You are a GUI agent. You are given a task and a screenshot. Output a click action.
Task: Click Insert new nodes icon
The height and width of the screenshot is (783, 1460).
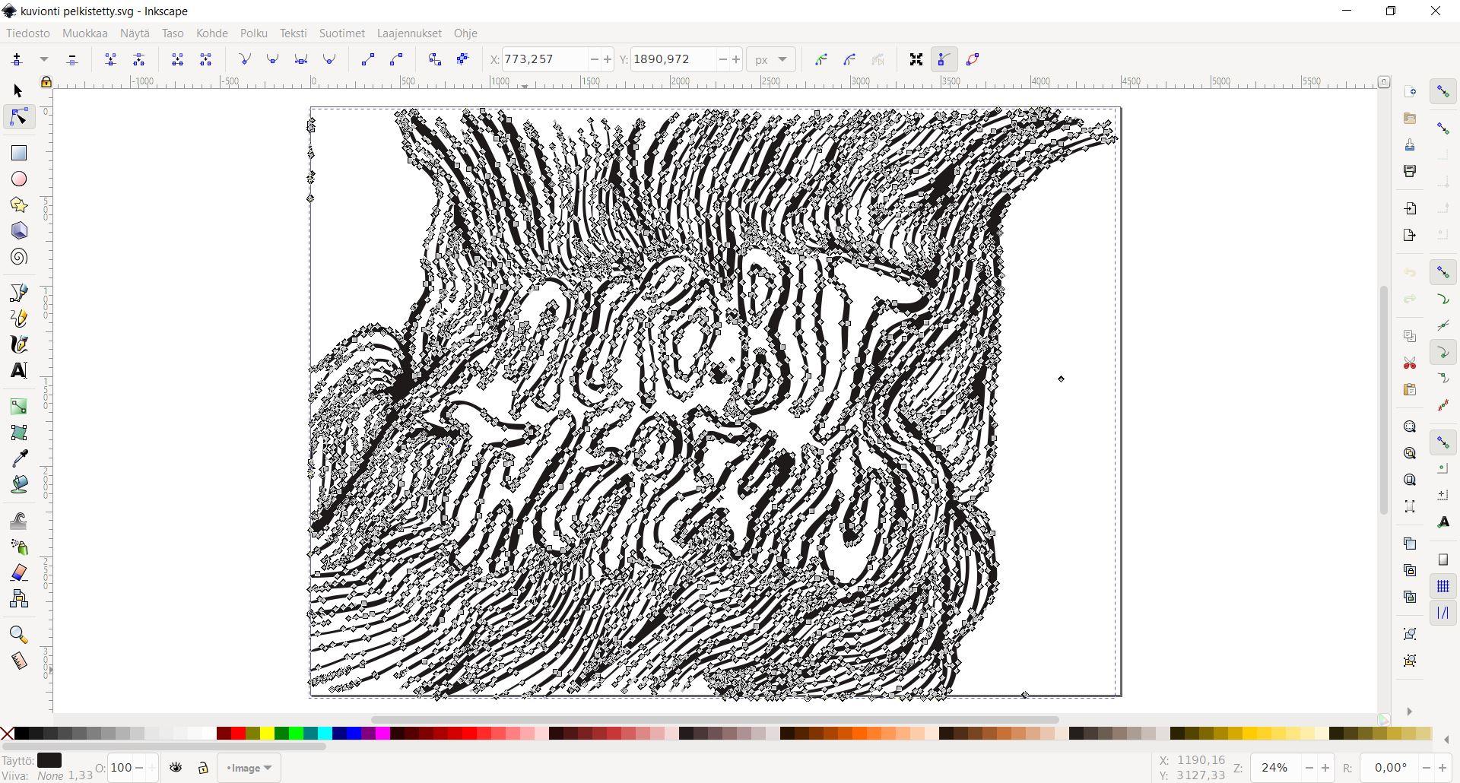(17, 59)
